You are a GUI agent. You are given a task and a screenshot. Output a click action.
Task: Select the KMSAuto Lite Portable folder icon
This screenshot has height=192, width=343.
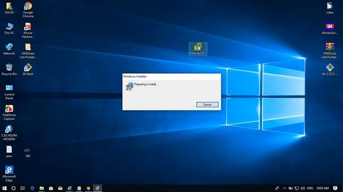point(28,51)
